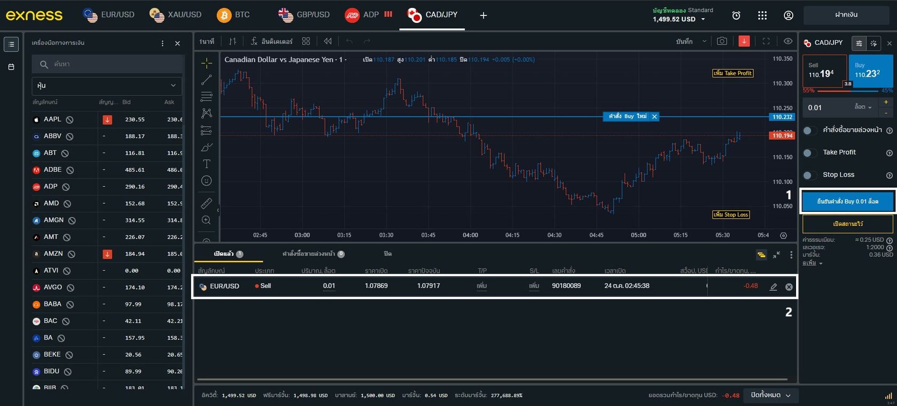Confirm the Buy 0.01 lot order
This screenshot has width=897, height=406.
(847, 202)
